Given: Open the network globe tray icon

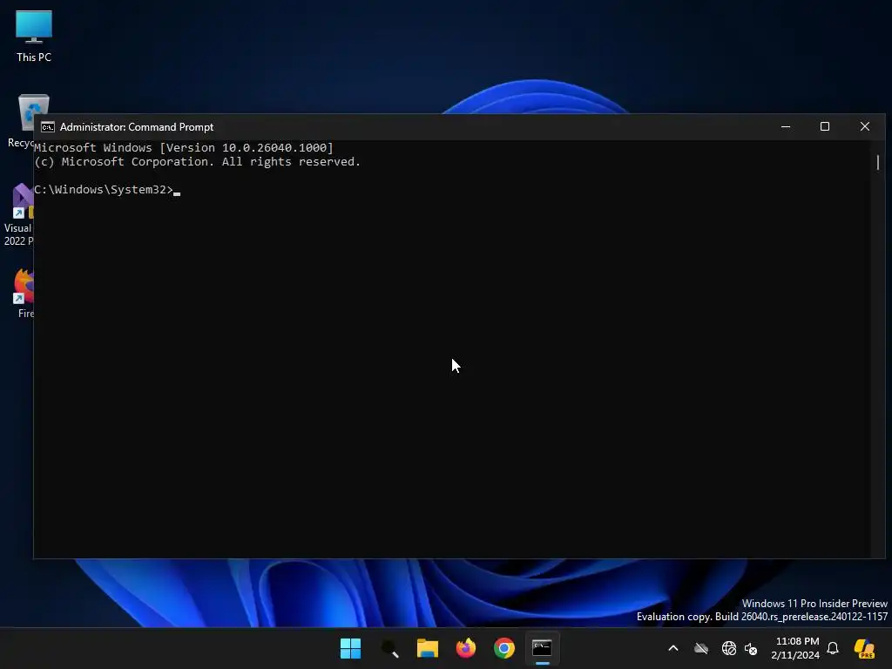Looking at the screenshot, I should point(728,648).
